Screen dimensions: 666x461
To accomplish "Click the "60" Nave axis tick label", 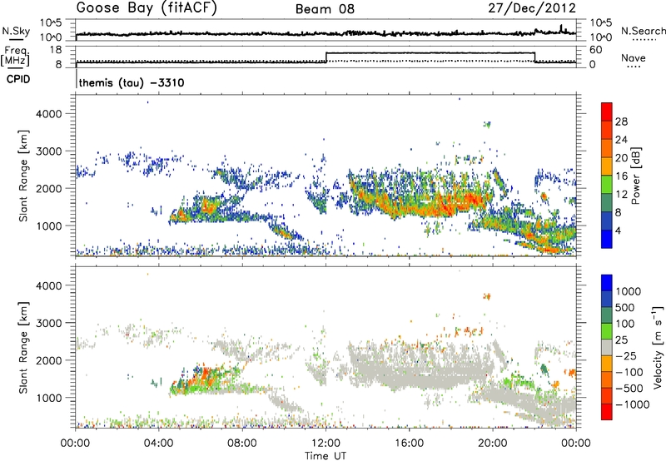I will point(596,50).
